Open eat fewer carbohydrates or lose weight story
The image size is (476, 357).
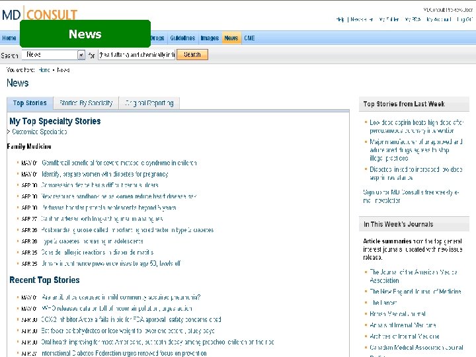(128, 331)
